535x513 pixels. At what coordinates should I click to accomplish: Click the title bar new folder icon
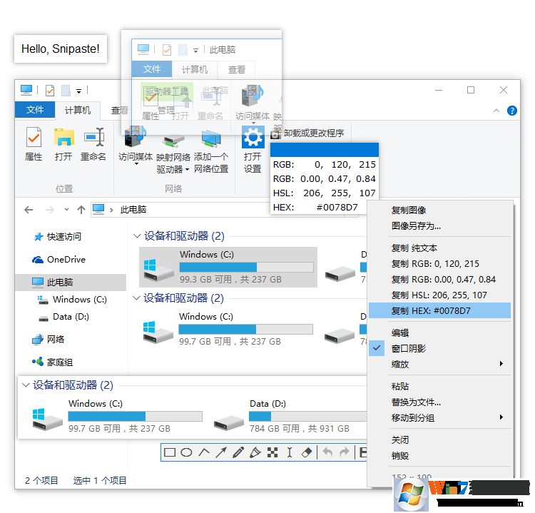pyautogui.click(x=66, y=91)
